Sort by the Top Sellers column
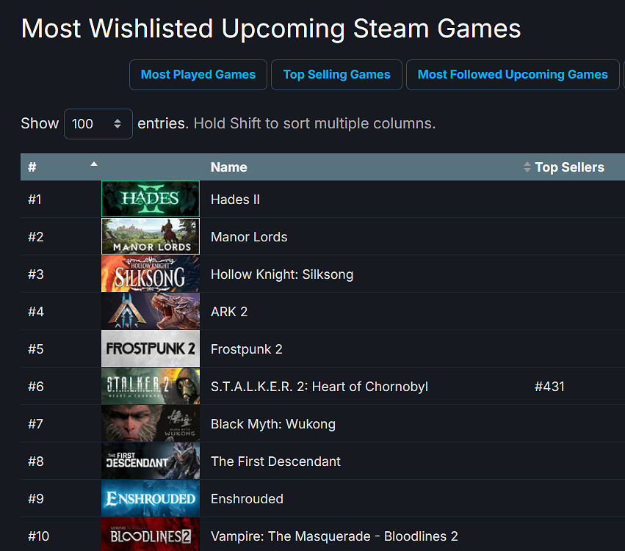 pyautogui.click(x=568, y=167)
